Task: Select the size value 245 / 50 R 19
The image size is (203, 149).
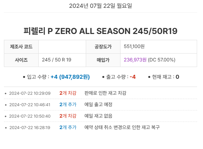Action: 57,60
